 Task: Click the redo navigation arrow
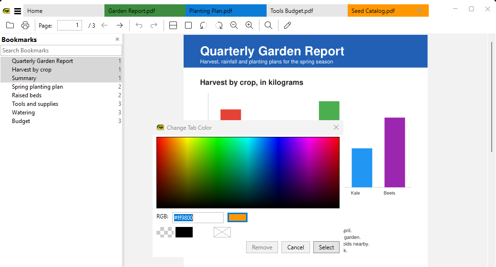tap(154, 25)
